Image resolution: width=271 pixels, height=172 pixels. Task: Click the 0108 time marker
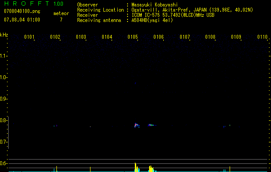pos(210,37)
